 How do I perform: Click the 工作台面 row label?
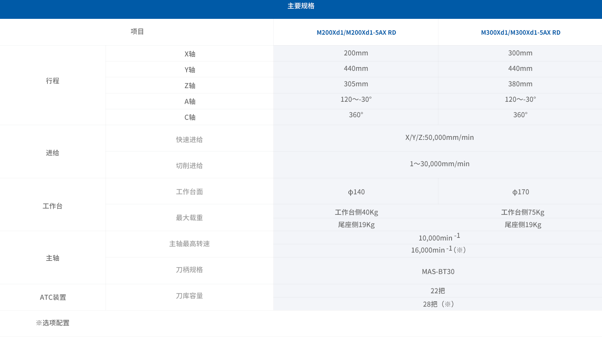[189, 191]
